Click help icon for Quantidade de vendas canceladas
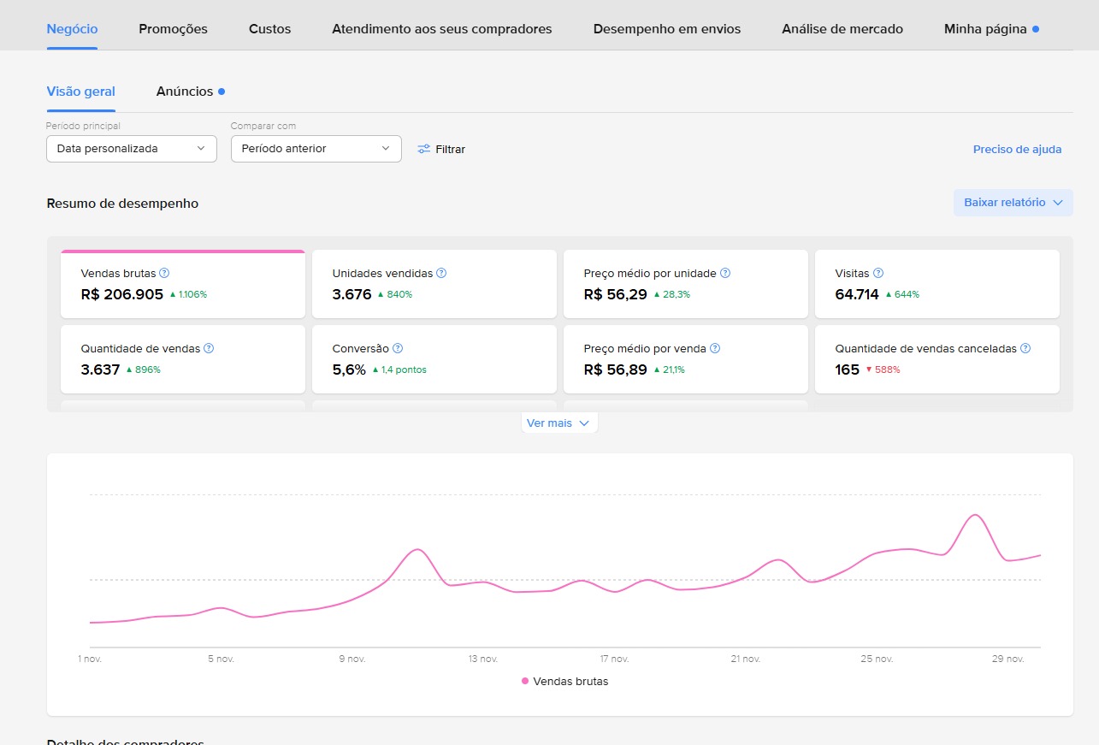The height and width of the screenshot is (745, 1099). [1025, 349]
